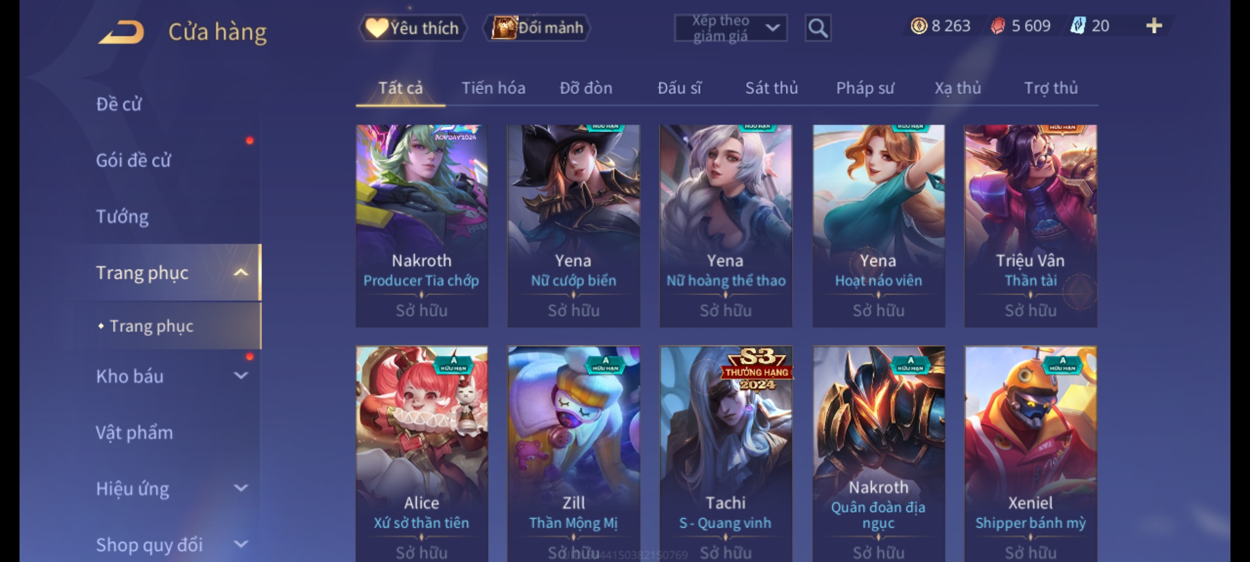The width and height of the screenshot is (1250, 562).
Task: Tap the red ruby currency icon
Action: (998, 26)
